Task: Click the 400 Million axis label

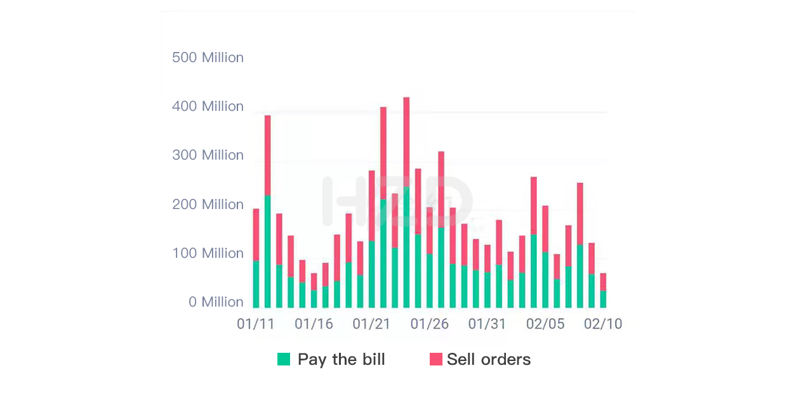Action: [208, 106]
